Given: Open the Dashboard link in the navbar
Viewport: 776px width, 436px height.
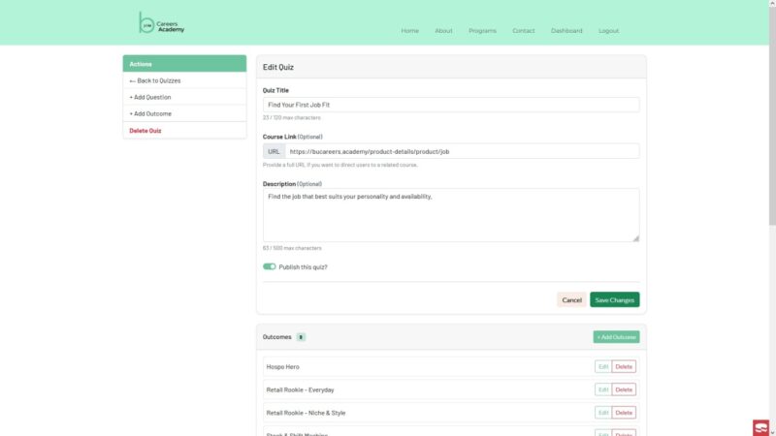Looking at the screenshot, I should pos(566,31).
